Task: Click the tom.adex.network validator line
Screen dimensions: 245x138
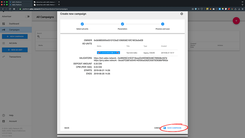Action: (130, 58)
